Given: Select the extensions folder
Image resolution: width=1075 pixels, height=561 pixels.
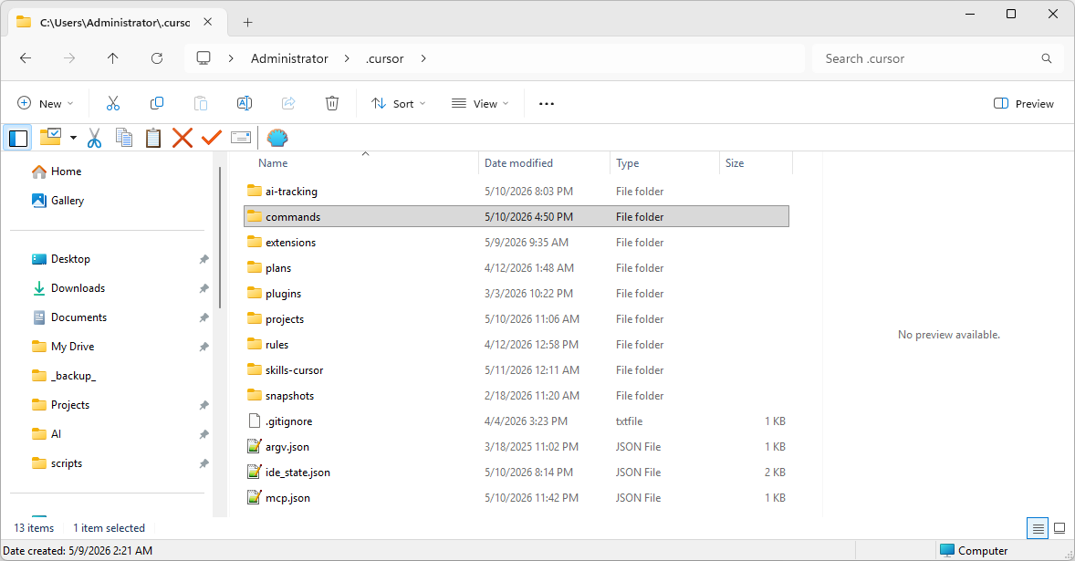Looking at the screenshot, I should point(517,243).
